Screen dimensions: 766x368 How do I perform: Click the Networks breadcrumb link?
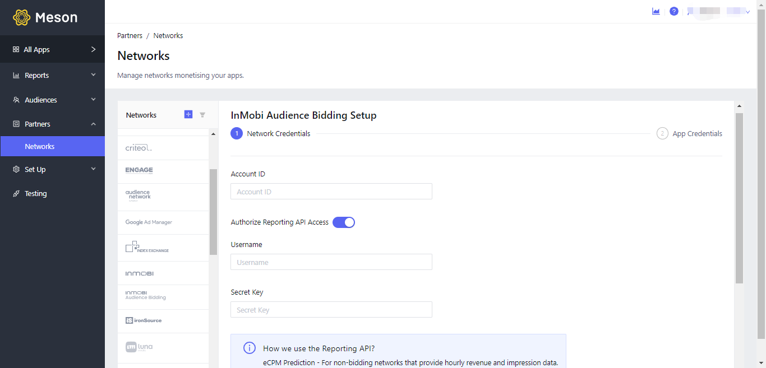point(168,35)
